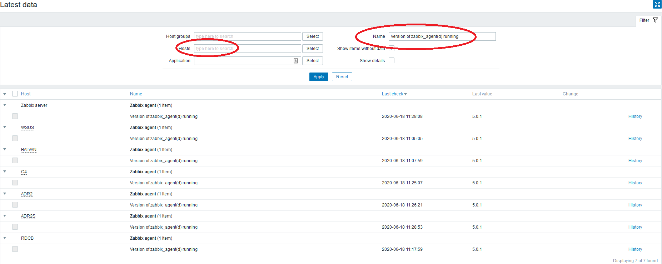Check the ADR2 item checkbox
This screenshot has width=662, height=264.
pyautogui.click(x=15, y=205)
